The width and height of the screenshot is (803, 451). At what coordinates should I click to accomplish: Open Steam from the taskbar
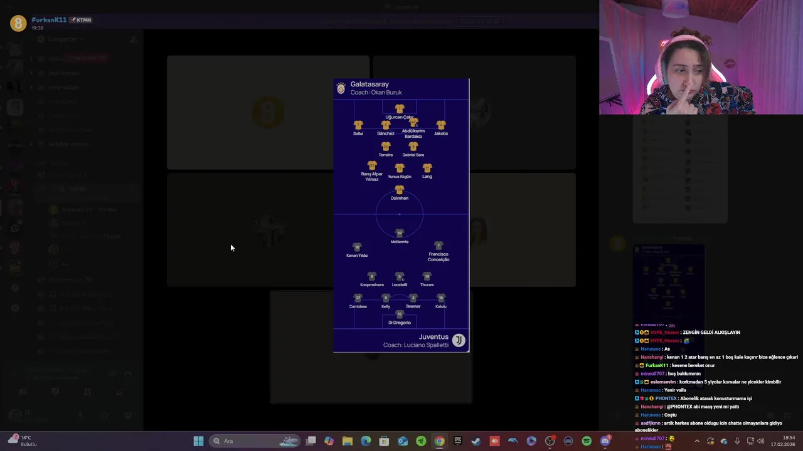pos(476,441)
